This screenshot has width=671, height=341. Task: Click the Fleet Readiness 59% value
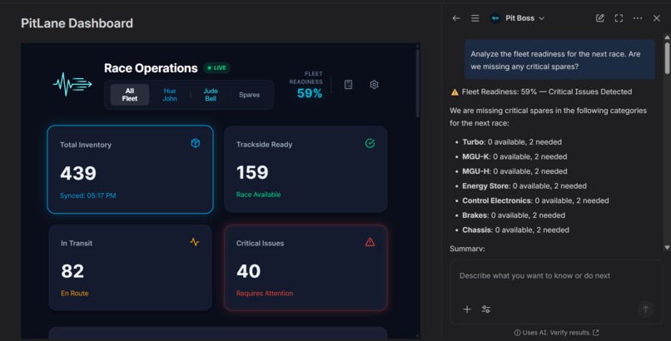[x=310, y=93]
